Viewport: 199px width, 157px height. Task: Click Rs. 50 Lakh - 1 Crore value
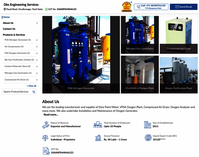coord(115,140)
